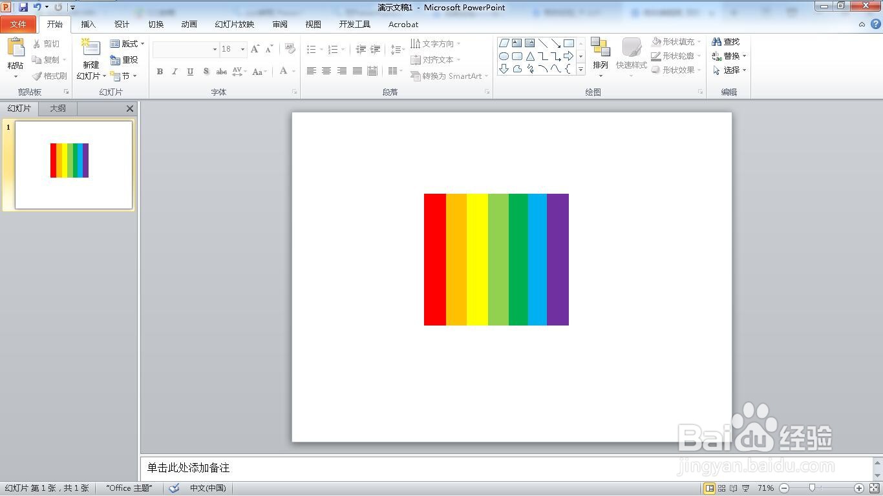The image size is (883, 496).
Task: Open the Select (选择) dropdown
Action: pos(729,70)
